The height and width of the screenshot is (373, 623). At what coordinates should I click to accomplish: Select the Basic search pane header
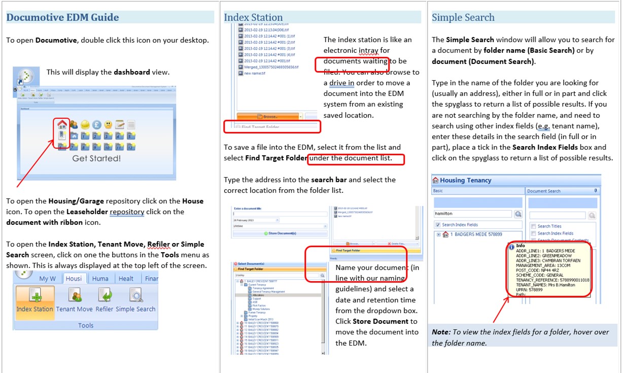click(477, 191)
